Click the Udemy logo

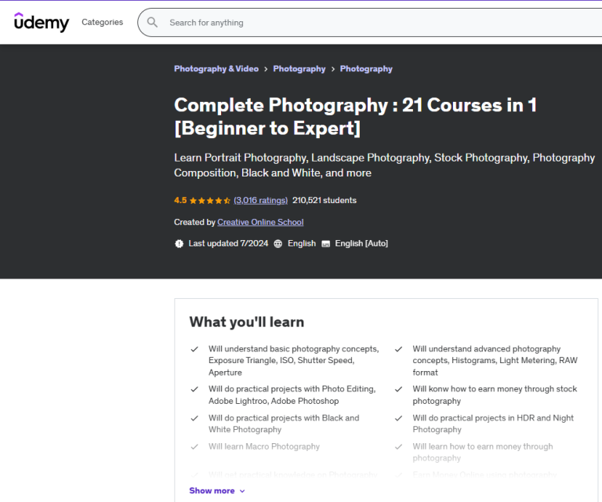42,22
